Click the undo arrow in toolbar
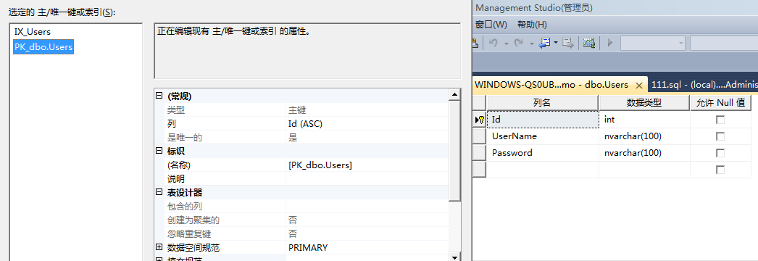758x261 pixels. click(x=493, y=43)
